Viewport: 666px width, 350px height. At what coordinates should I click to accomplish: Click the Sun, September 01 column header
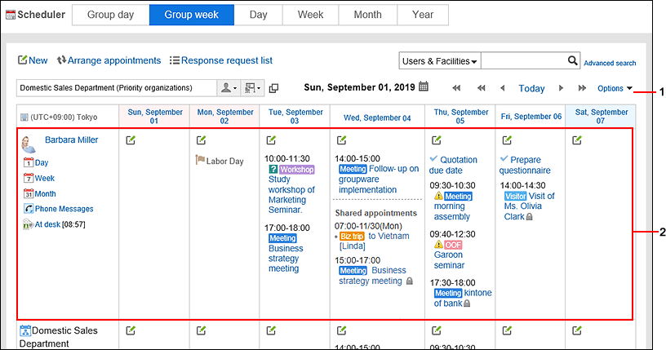(x=154, y=117)
